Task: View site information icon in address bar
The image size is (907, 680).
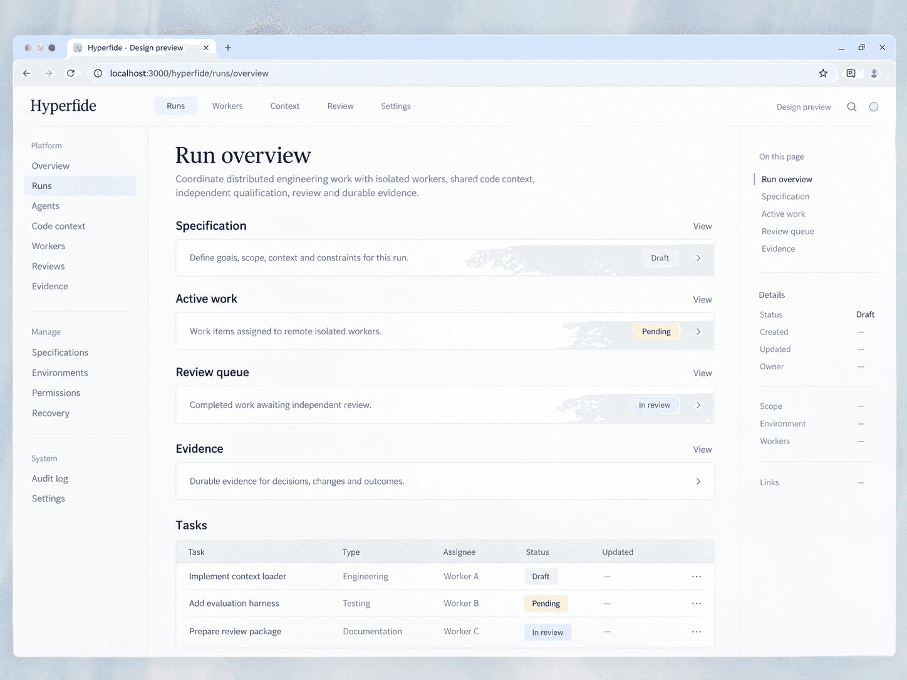Action: pyautogui.click(x=98, y=73)
